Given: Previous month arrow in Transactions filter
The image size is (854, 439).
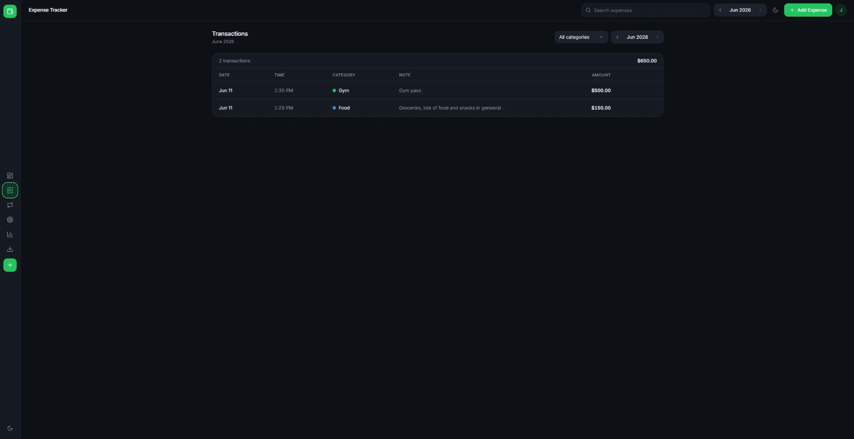Looking at the screenshot, I should pos(617,37).
